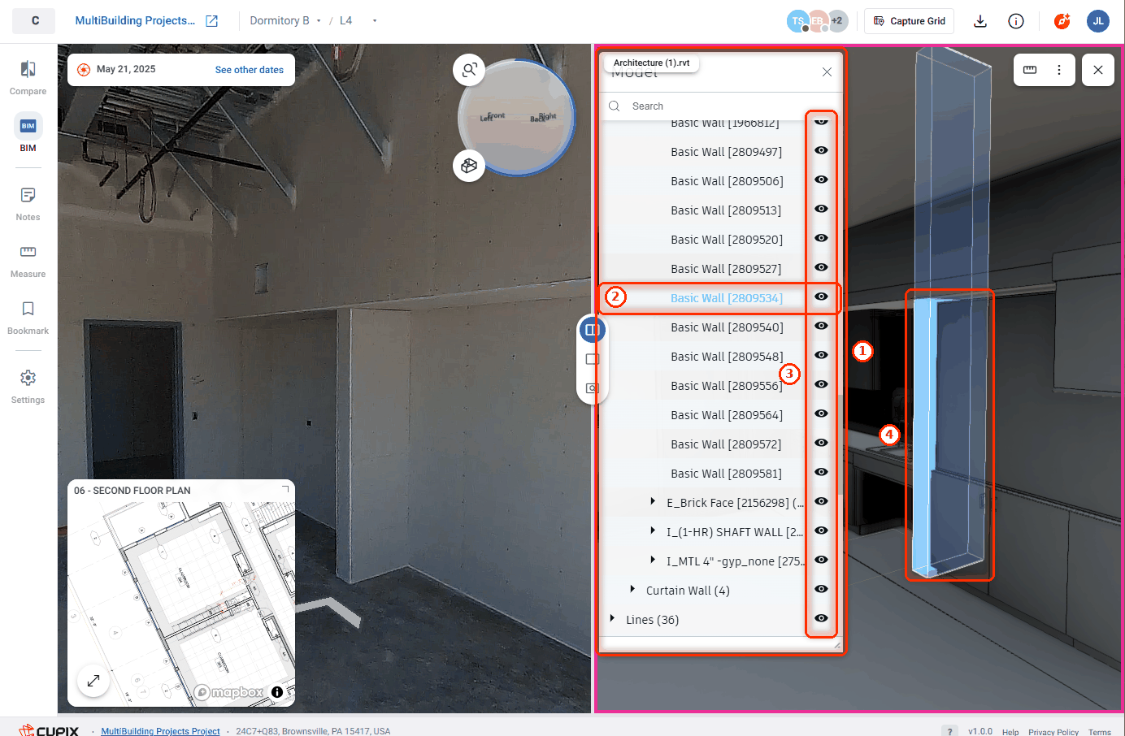Click the object search icon on photo
This screenshot has width=1125, height=736.
[x=469, y=71]
